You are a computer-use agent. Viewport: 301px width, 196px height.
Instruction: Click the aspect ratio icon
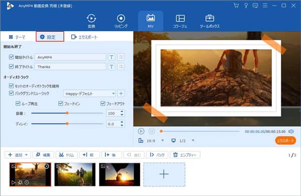pyautogui.click(x=140, y=141)
